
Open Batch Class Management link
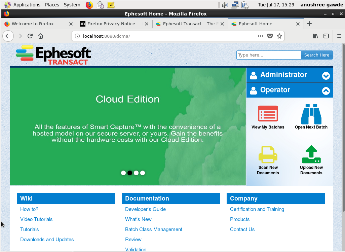(x=154, y=229)
